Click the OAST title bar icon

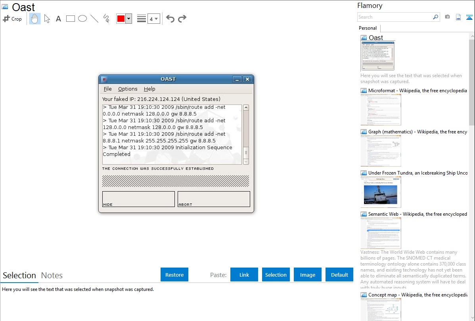click(104, 79)
